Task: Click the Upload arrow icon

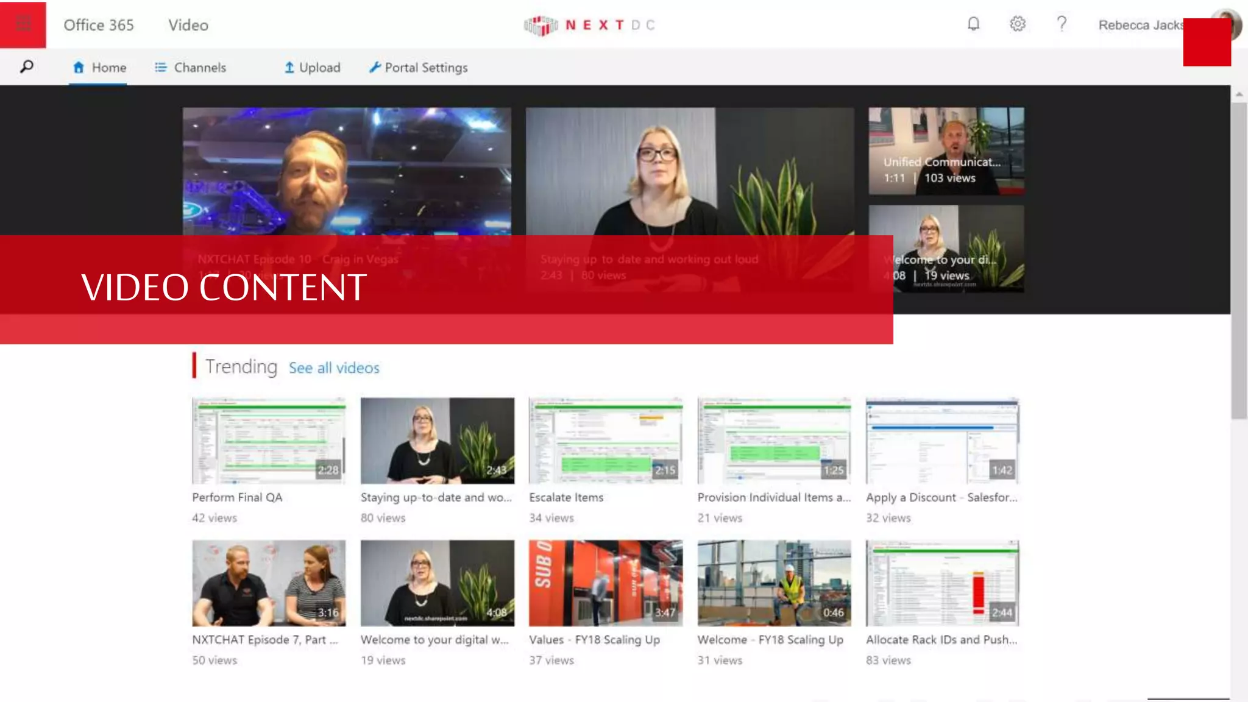Action: pos(289,68)
